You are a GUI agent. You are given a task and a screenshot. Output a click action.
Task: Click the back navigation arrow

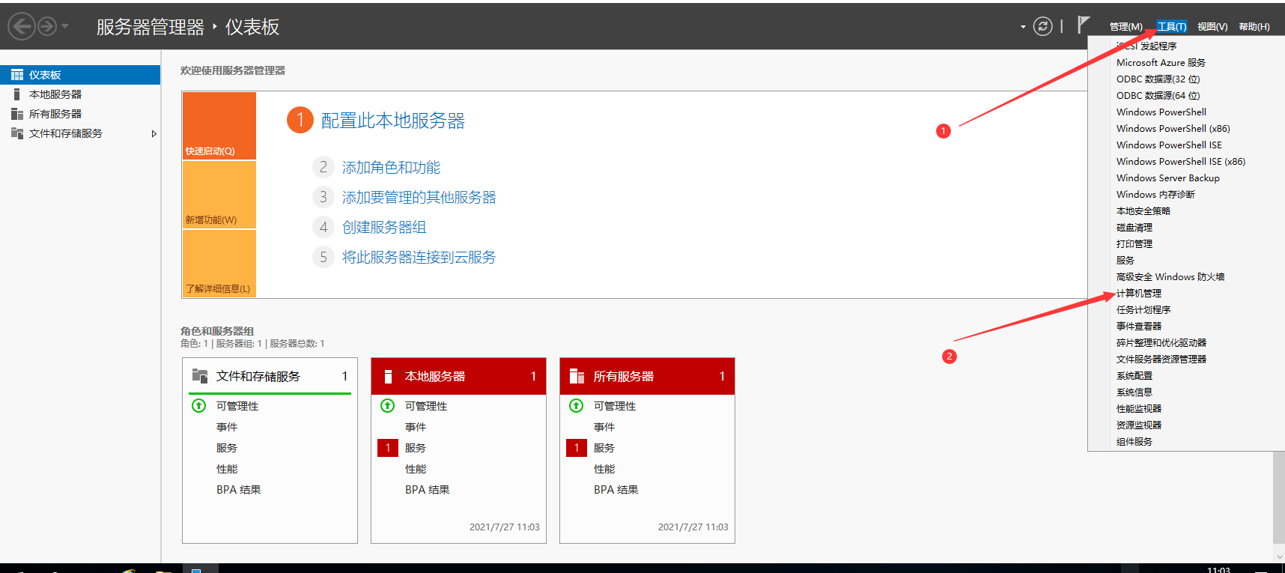(22, 27)
